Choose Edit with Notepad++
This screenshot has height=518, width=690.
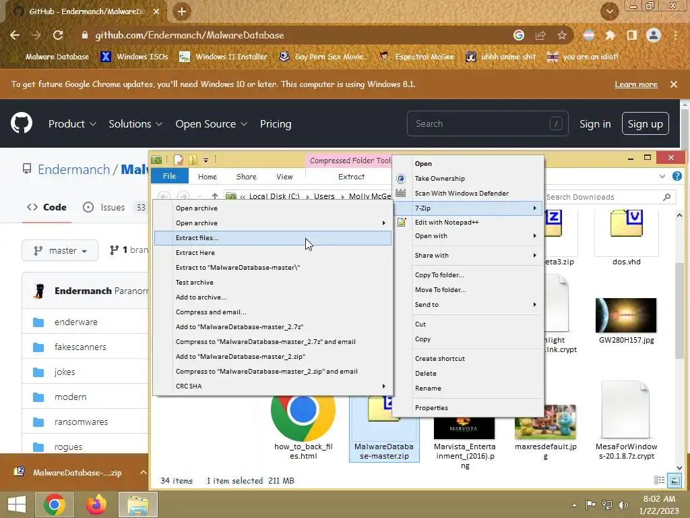pyautogui.click(x=468, y=222)
